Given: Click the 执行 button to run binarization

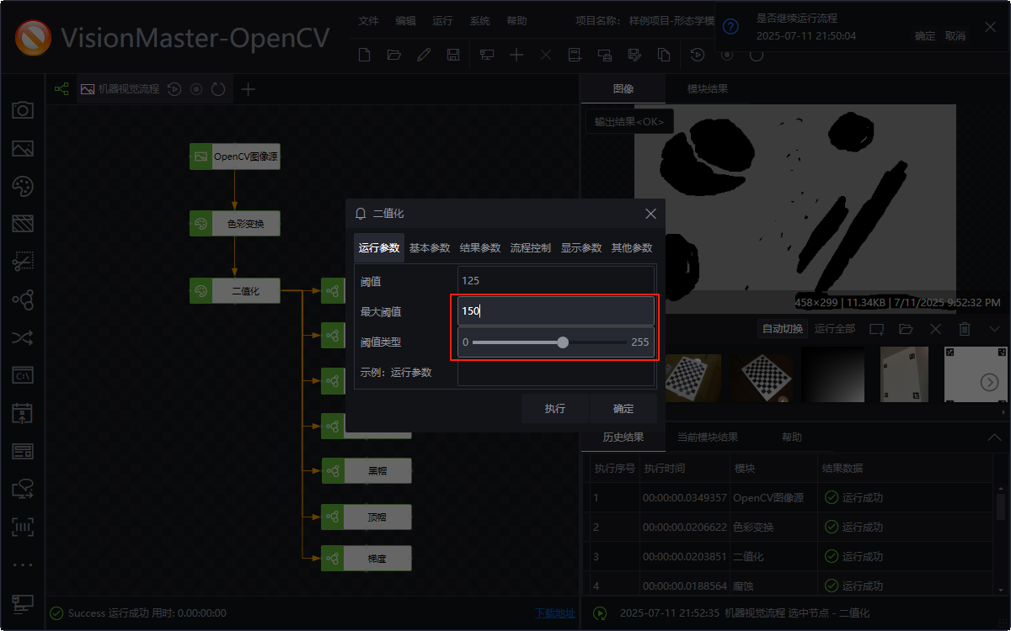Looking at the screenshot, I should (x=554, y=408).
